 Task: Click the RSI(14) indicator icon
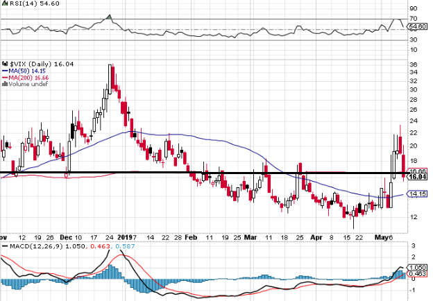coord(5,3)
